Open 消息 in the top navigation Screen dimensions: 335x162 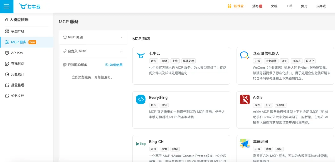click(256, 6)
